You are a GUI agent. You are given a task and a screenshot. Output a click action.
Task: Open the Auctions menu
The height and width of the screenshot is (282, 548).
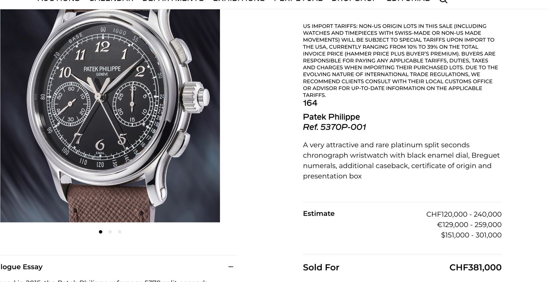click(x=59, y=1)
